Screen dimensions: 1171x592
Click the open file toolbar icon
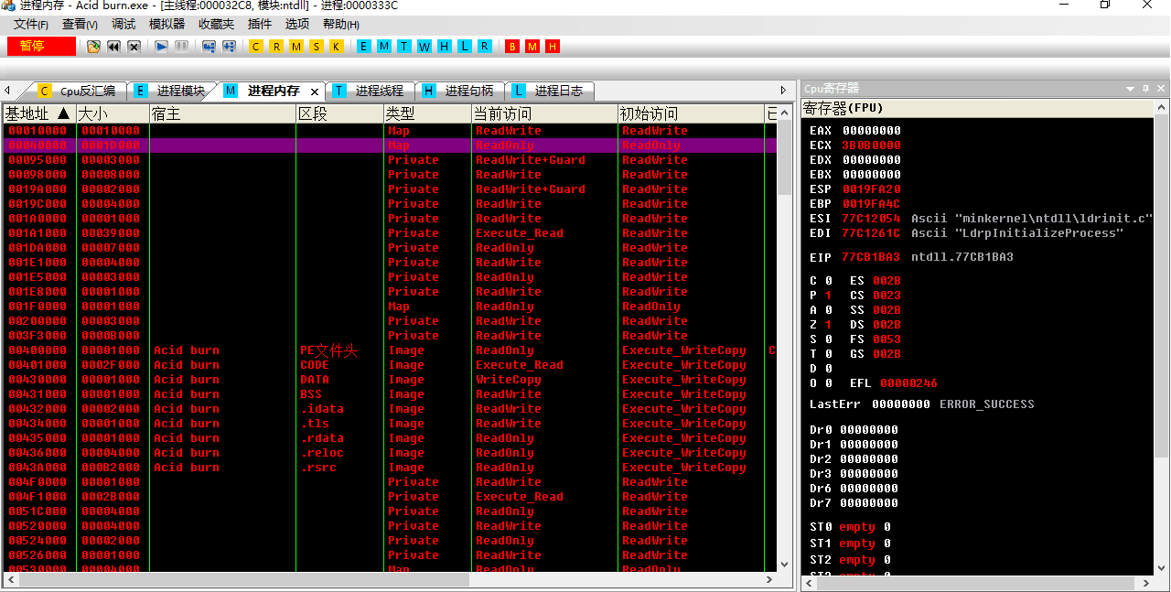pos(93,47)
